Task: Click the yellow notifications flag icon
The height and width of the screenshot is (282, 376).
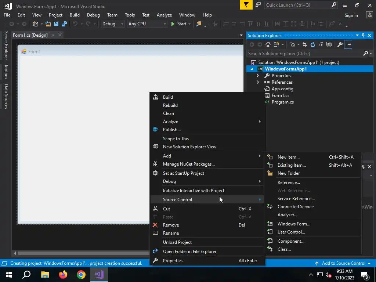Action: pos(246,5)
